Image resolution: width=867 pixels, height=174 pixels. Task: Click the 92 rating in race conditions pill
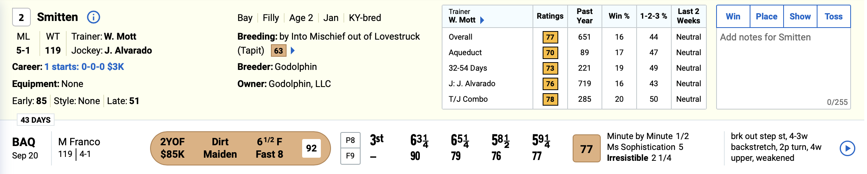tap(311, 148)
